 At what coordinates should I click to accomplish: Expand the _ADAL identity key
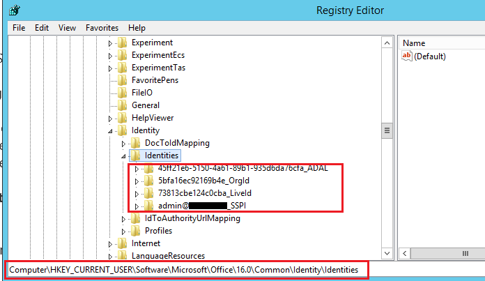click(137, 169)
